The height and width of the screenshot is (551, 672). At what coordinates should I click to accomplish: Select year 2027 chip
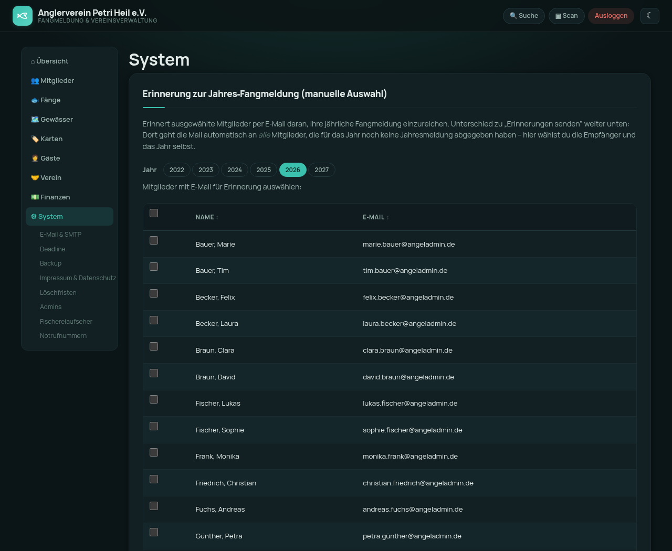coord(322,170)
